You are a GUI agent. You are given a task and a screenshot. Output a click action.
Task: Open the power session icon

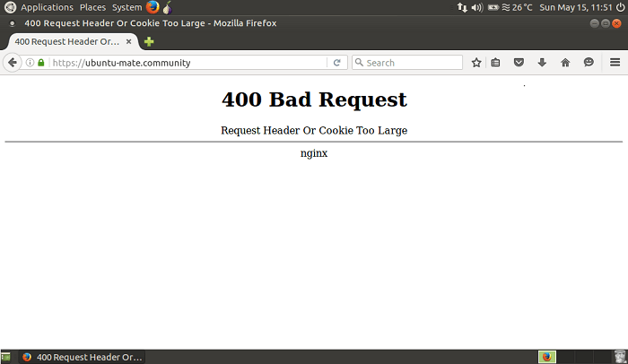pyautogui.click(x=621, y=7)
